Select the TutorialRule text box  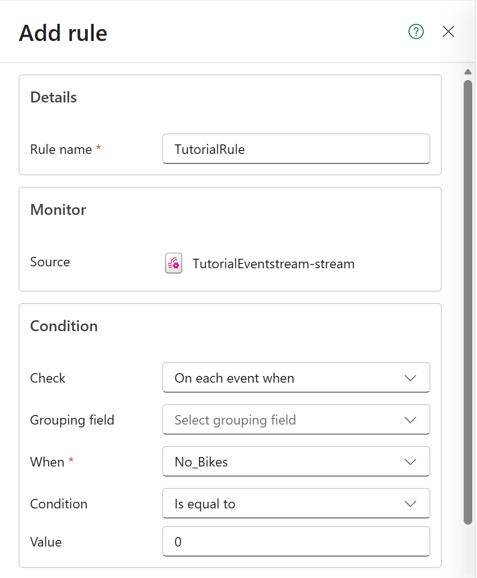[x=296, y=149]
